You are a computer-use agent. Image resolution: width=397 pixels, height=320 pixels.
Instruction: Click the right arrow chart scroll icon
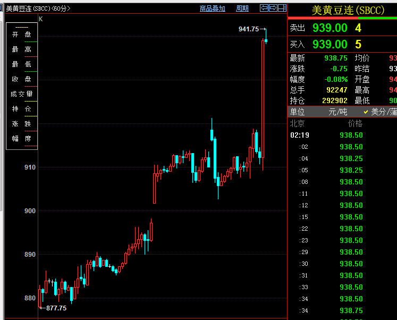(273, 8)
